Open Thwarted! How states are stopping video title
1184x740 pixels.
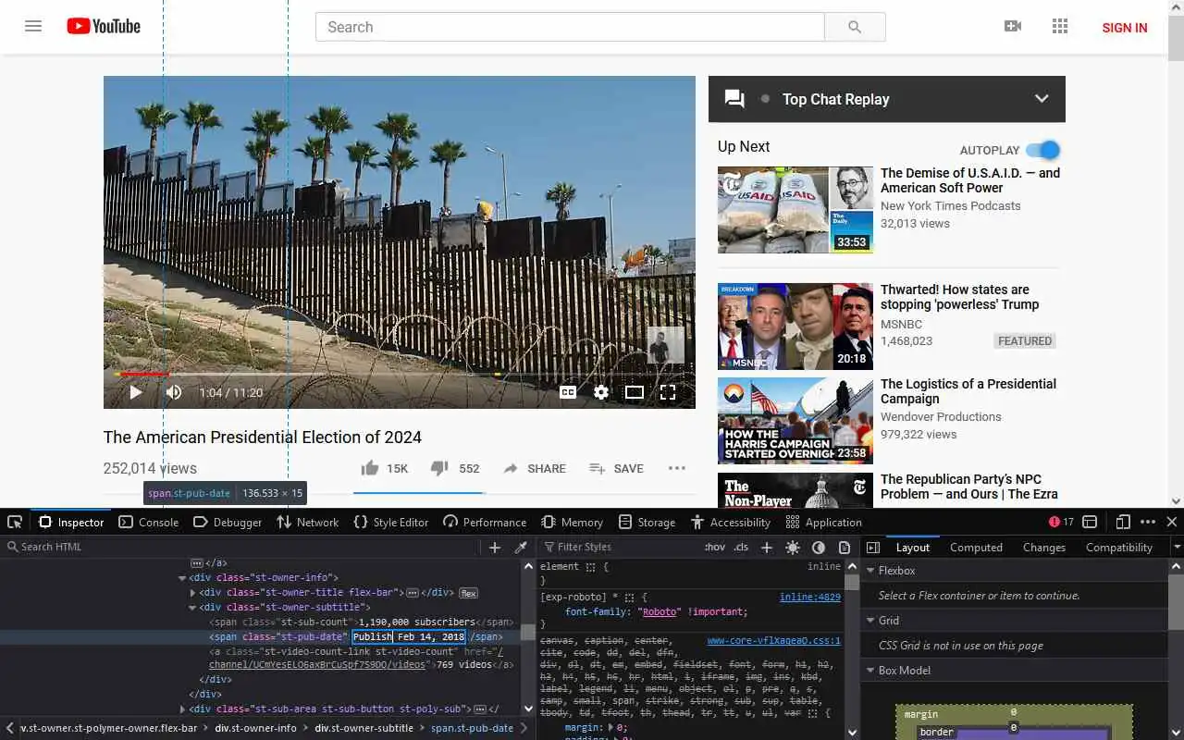(959, 297)
